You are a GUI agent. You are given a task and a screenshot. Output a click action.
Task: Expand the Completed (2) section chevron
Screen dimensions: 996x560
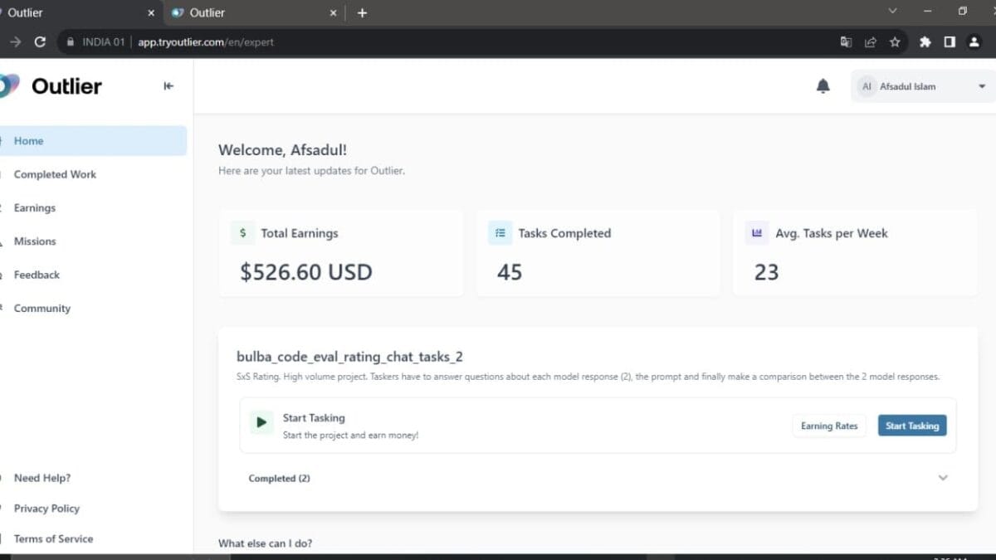point(943,478)
